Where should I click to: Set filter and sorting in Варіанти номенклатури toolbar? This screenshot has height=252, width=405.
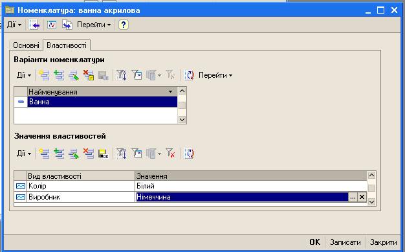coord(121,75)
